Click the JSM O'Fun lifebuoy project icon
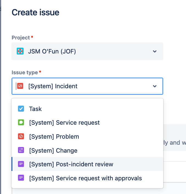The image size is (186, 194). tap(20, 51)
